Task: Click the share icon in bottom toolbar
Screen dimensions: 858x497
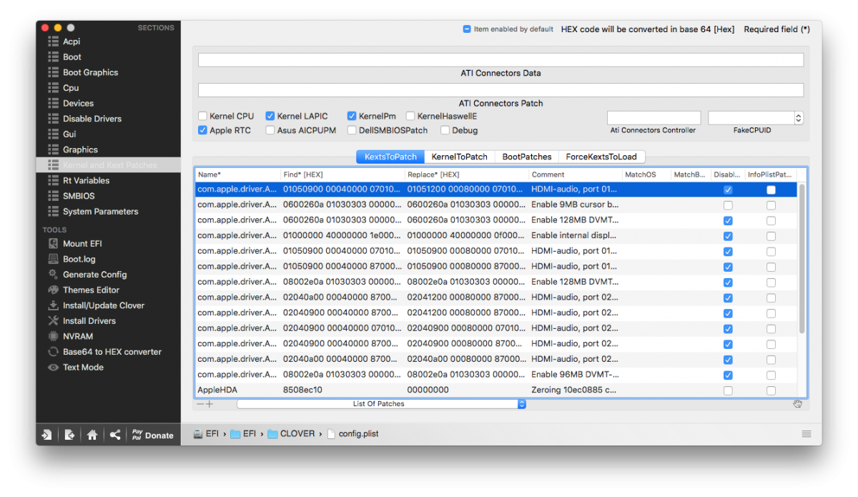Action: 114,435
